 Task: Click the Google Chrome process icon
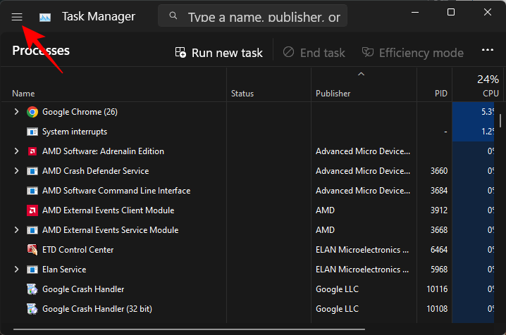pos(32,112)
